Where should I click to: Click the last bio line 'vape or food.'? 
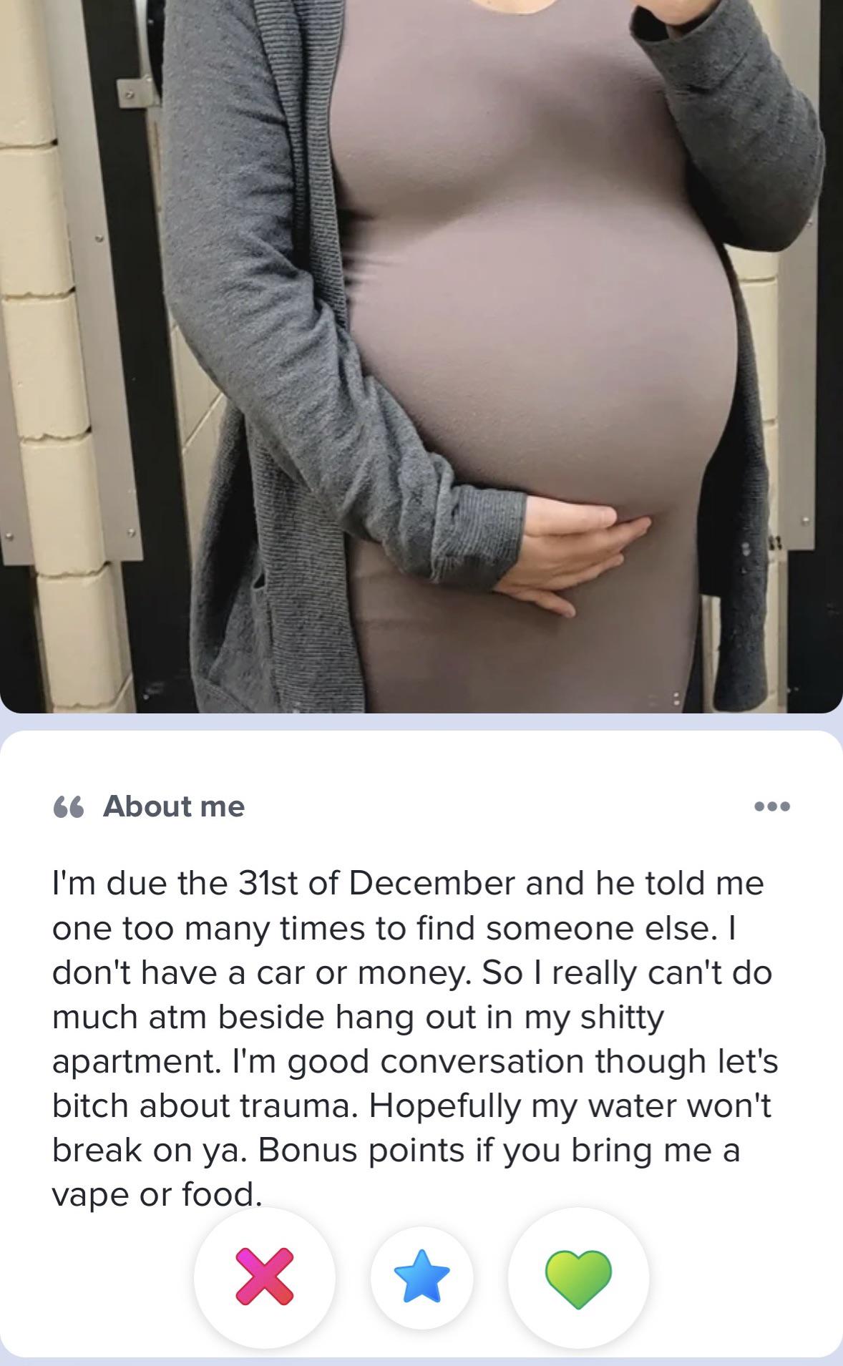click(156, 1194)
